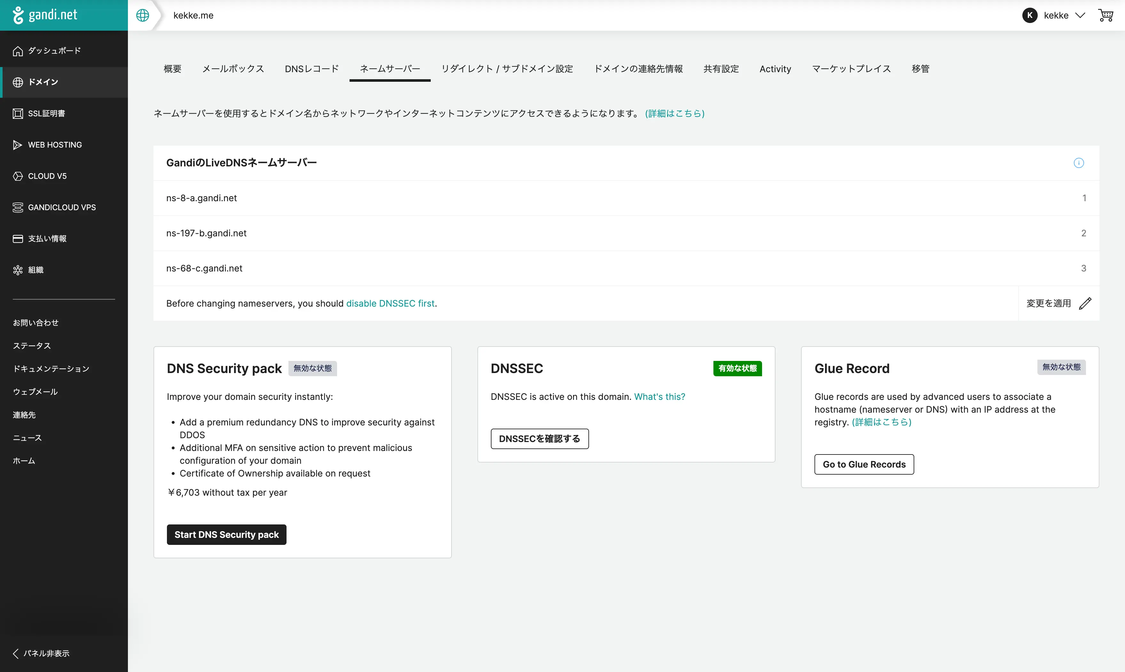
Task: Open the 移管 tab
Action: pyautogui.click(x=921, y=69)
